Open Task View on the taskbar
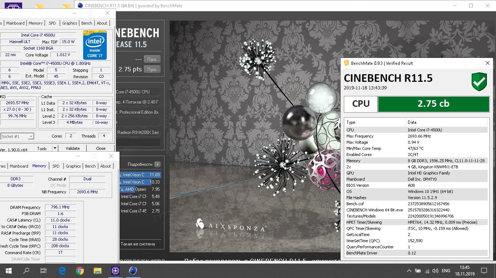 [x=43, y=270]
